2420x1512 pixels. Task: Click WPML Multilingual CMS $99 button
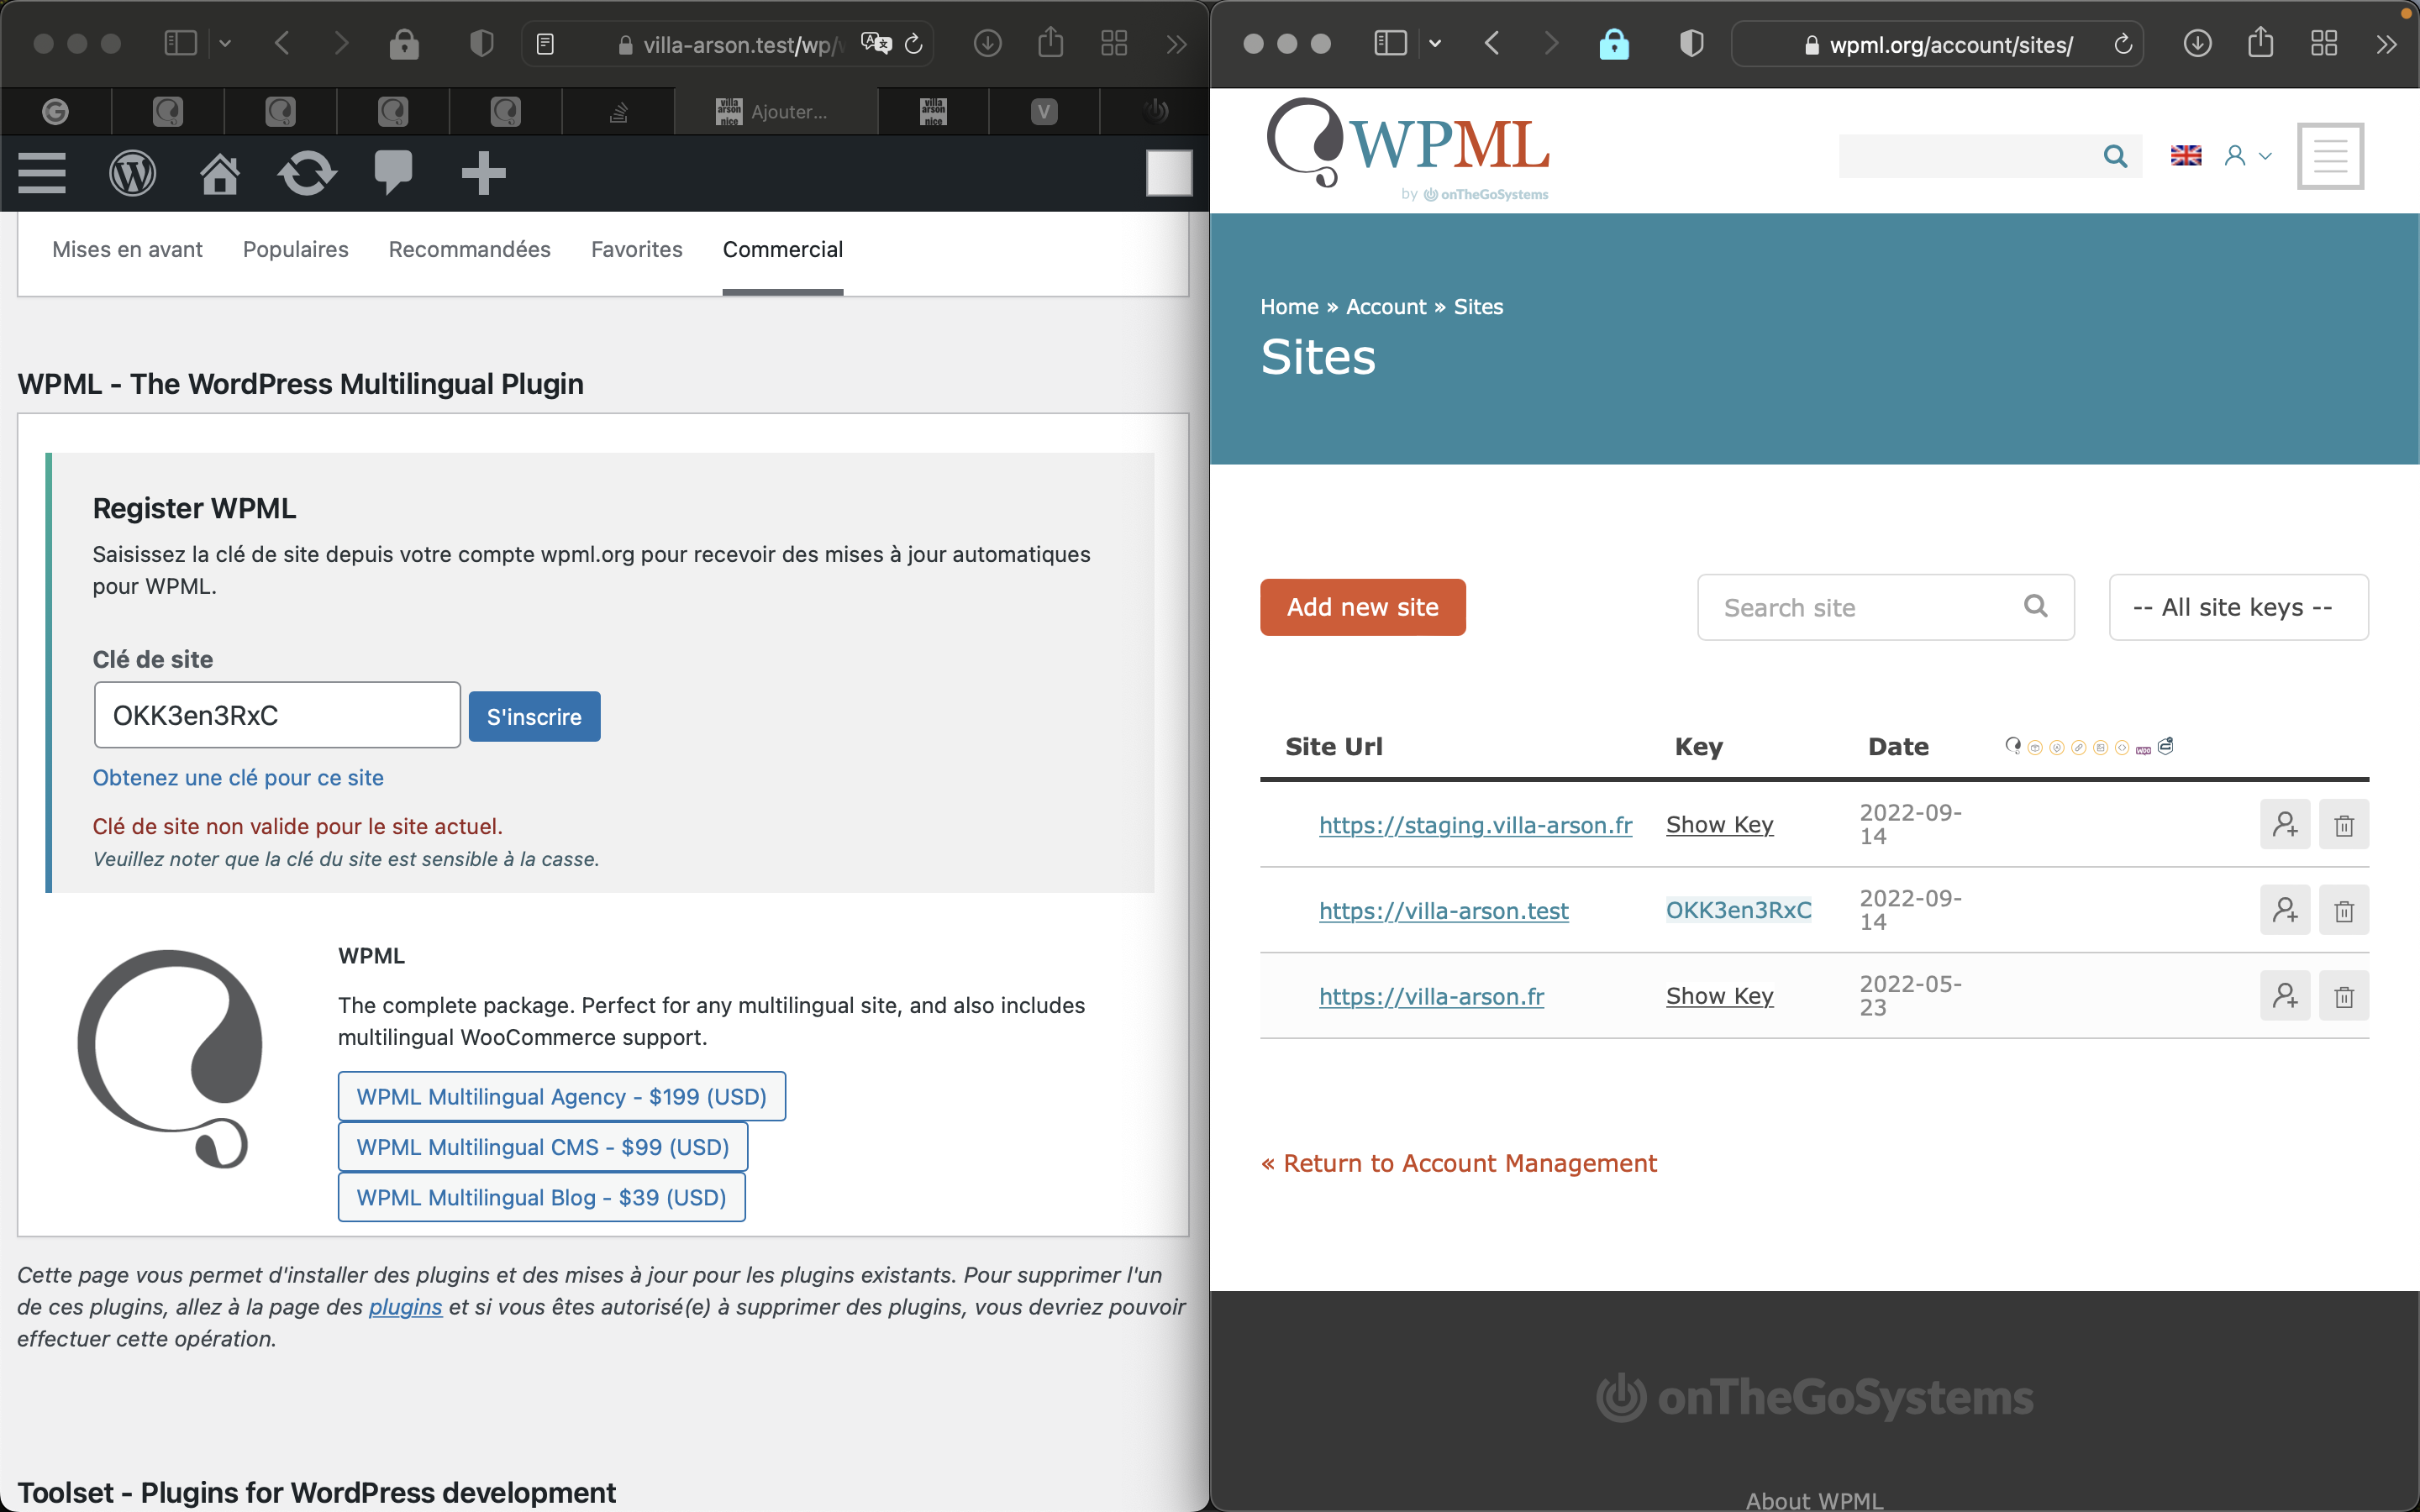coord(543,1147)
